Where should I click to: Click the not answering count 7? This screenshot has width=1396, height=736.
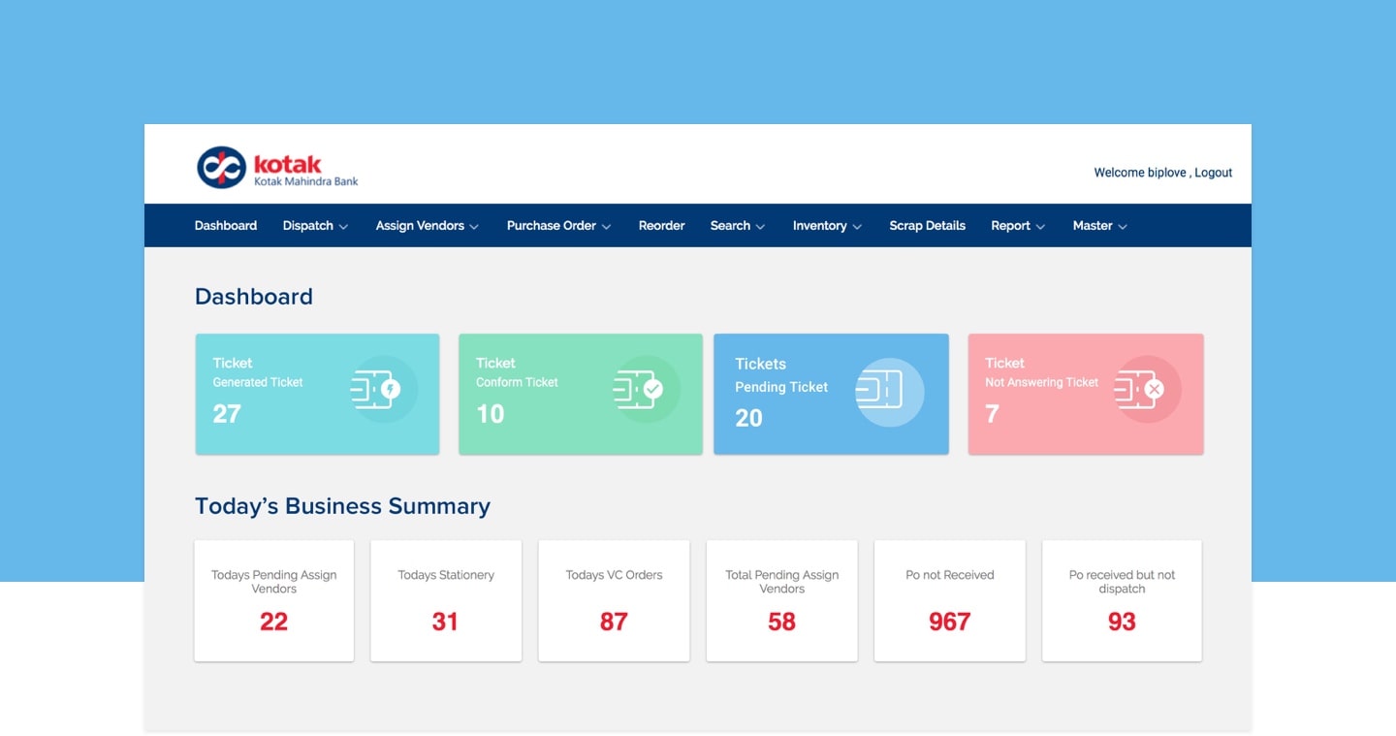point(992,414)
